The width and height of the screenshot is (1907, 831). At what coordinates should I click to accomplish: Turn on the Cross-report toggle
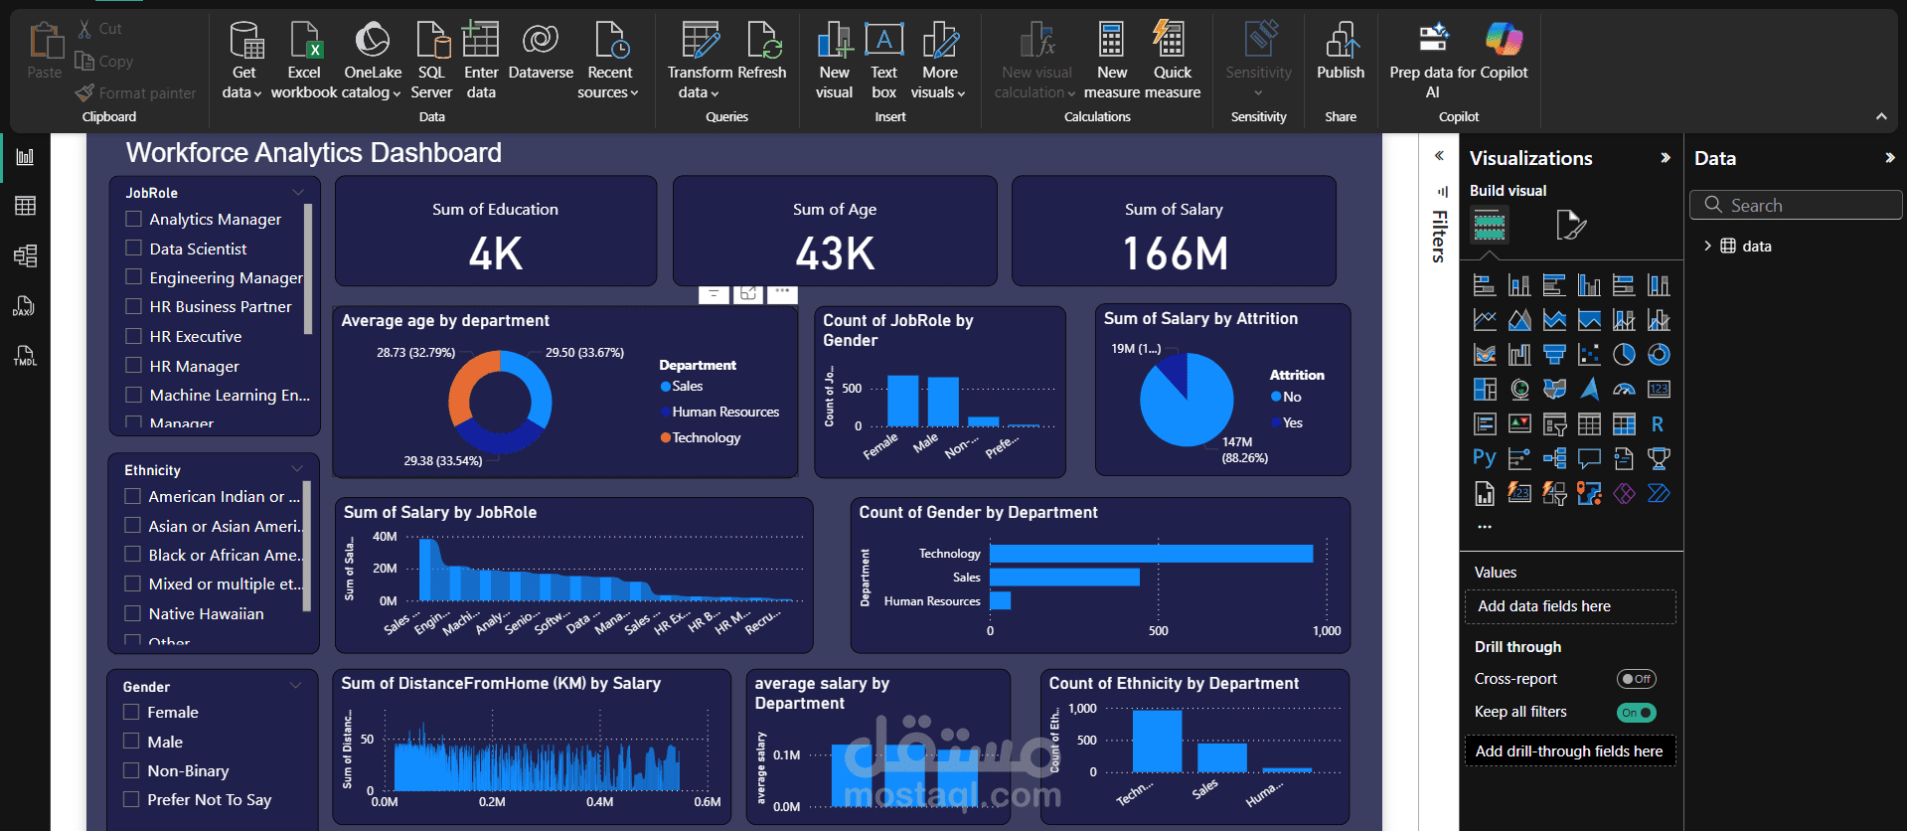click(x=1636, y=679)
